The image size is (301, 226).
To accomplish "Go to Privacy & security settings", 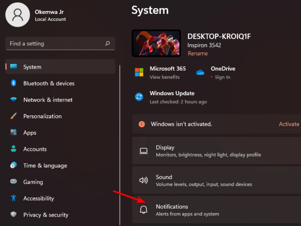I will 60,215.
